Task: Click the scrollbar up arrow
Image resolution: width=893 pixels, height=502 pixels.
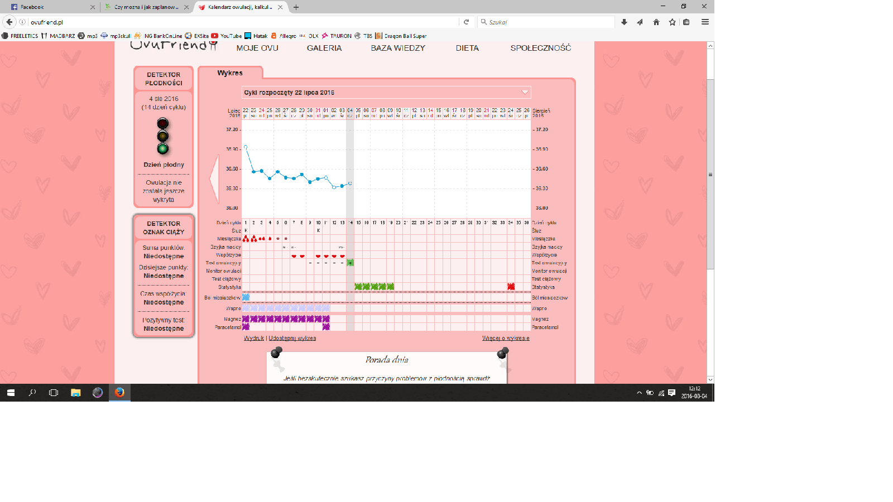Action: click(x=710, y=46)
